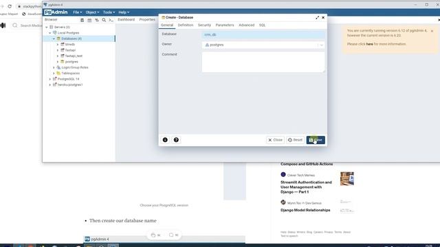Close the Create Database dialog with X
Viewport: 440px width, 247px height.
323,17
